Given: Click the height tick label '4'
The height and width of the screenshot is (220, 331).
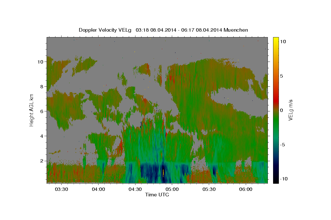Looking at the screenshot, I should pyautogui.click(x=42, y=136).
